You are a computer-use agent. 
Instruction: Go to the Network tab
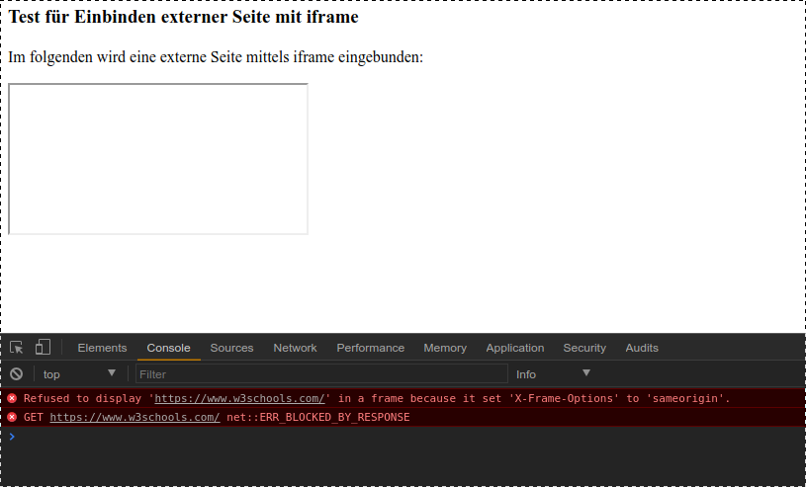coord(295,348)
